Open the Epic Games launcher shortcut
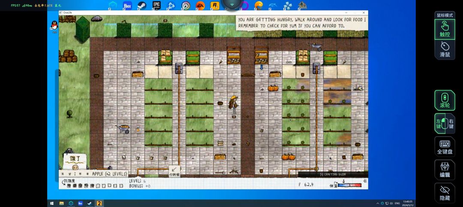 coord(156,6)
